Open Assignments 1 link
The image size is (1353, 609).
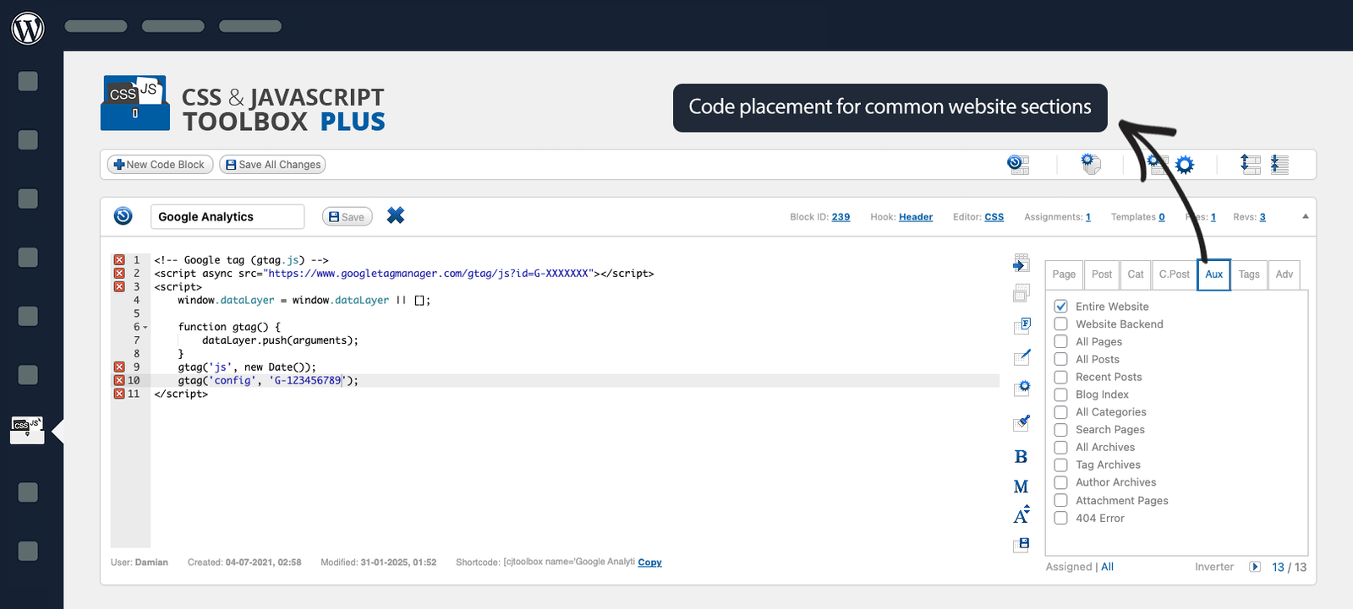click(x=1088, y=217)
